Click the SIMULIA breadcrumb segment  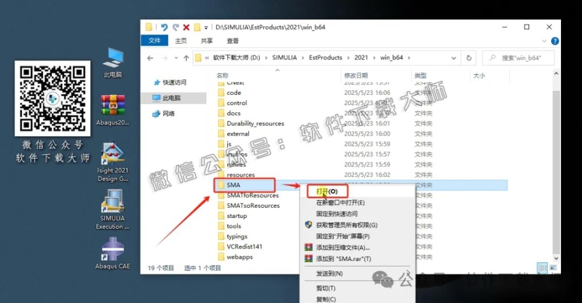tap(284, 57)
